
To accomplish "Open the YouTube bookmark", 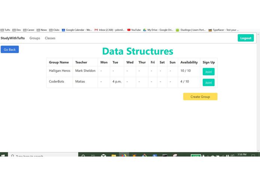I will coord(134,30).
